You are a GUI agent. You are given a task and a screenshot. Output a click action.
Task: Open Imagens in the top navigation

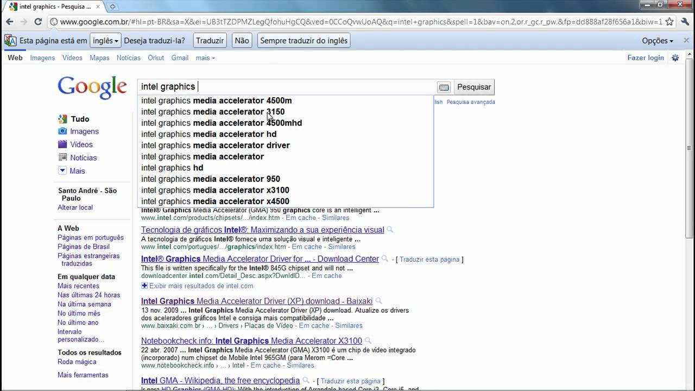42,58
